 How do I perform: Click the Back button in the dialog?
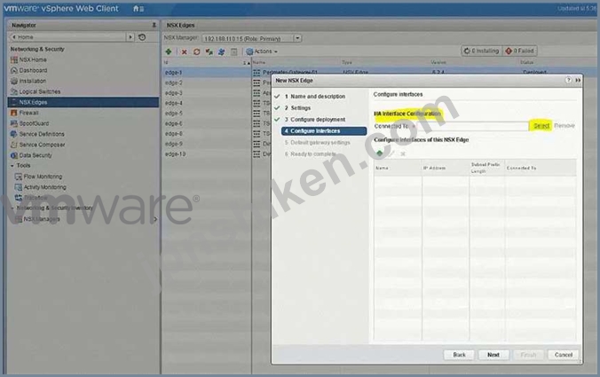click(x=459, y=355)
